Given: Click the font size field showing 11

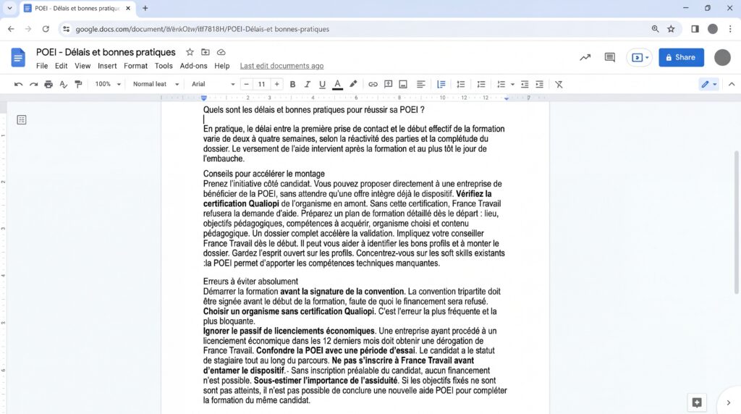Looking at the screenshot, I should tap(261, 84).
